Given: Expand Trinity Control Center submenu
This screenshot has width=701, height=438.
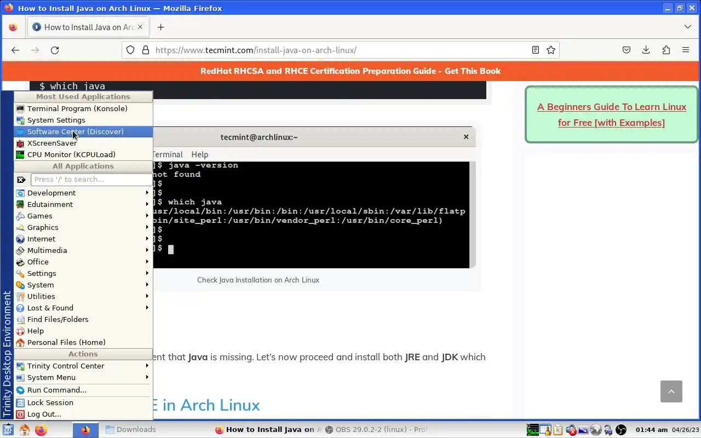Looking at the screenshot, I should tap(83, 366).
